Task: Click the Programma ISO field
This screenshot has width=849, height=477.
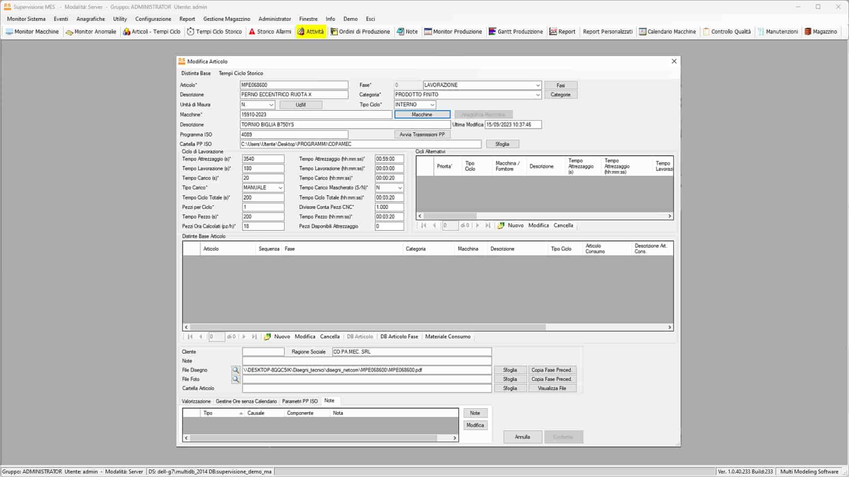Action: (294, 135)
